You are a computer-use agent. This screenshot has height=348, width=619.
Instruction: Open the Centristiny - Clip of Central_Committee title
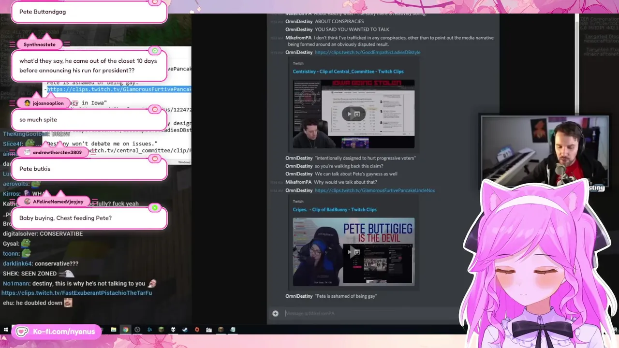pyautogui.click(x=348, y=72)
